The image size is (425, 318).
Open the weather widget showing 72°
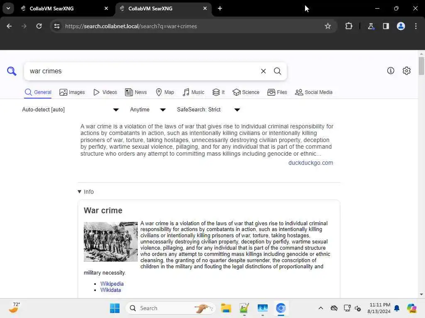point(15,308)
